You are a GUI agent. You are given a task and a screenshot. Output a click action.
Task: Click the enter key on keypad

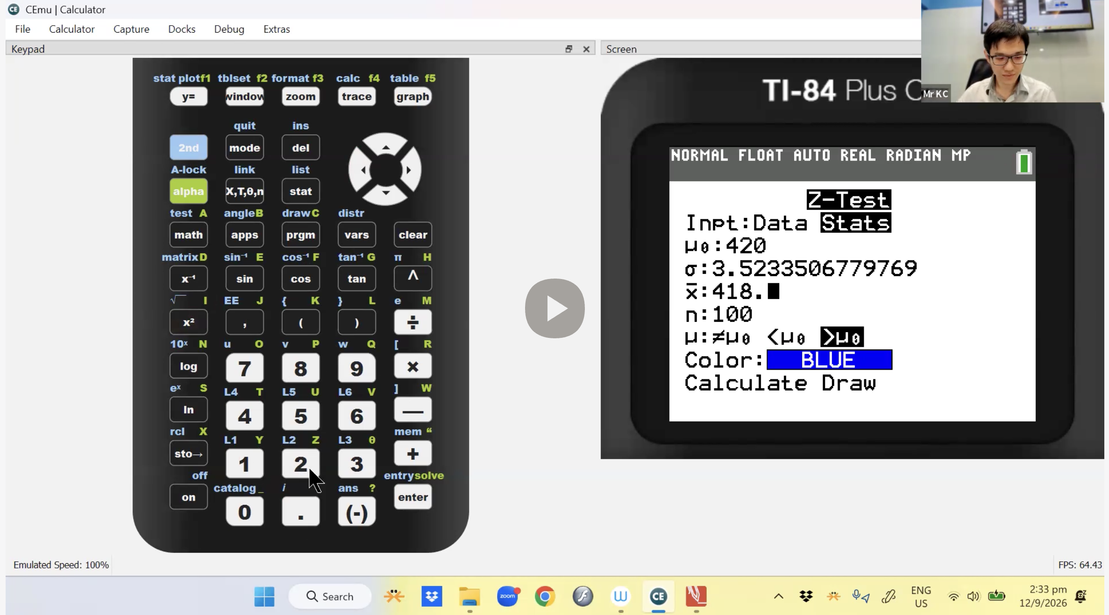pos(412,497)
